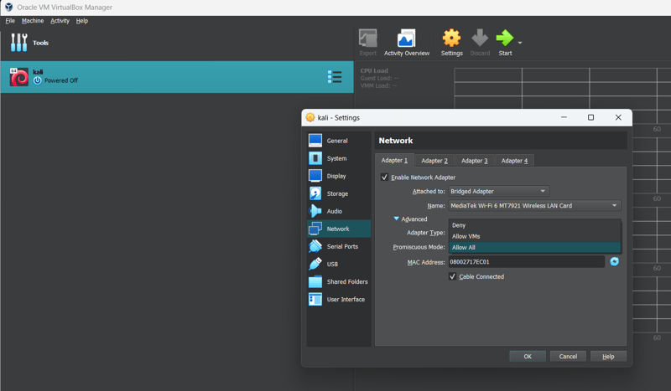The image size is (671, 391).
Task: Click the Settings gear toolbar icon
Action: point(451,43)
